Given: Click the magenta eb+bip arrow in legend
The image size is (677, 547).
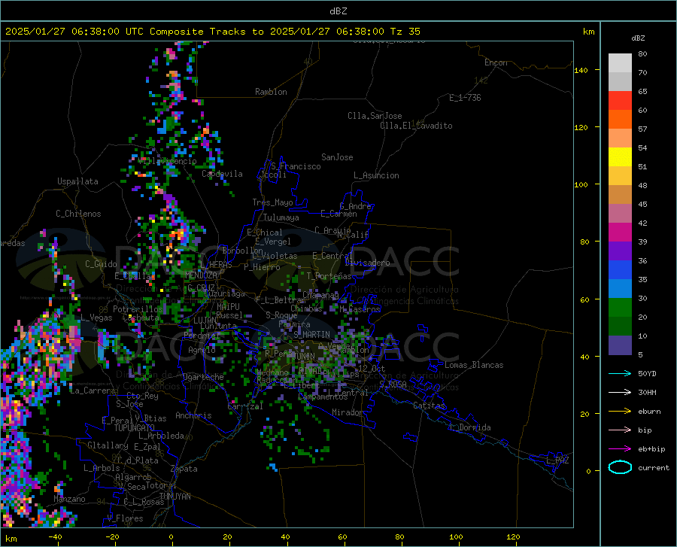Looking at the screenshot, I should [620, 449].
